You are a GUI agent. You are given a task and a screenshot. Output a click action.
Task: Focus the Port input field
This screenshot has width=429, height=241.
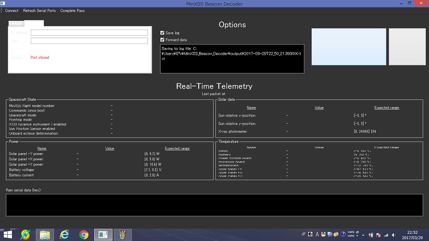point(89,41)
